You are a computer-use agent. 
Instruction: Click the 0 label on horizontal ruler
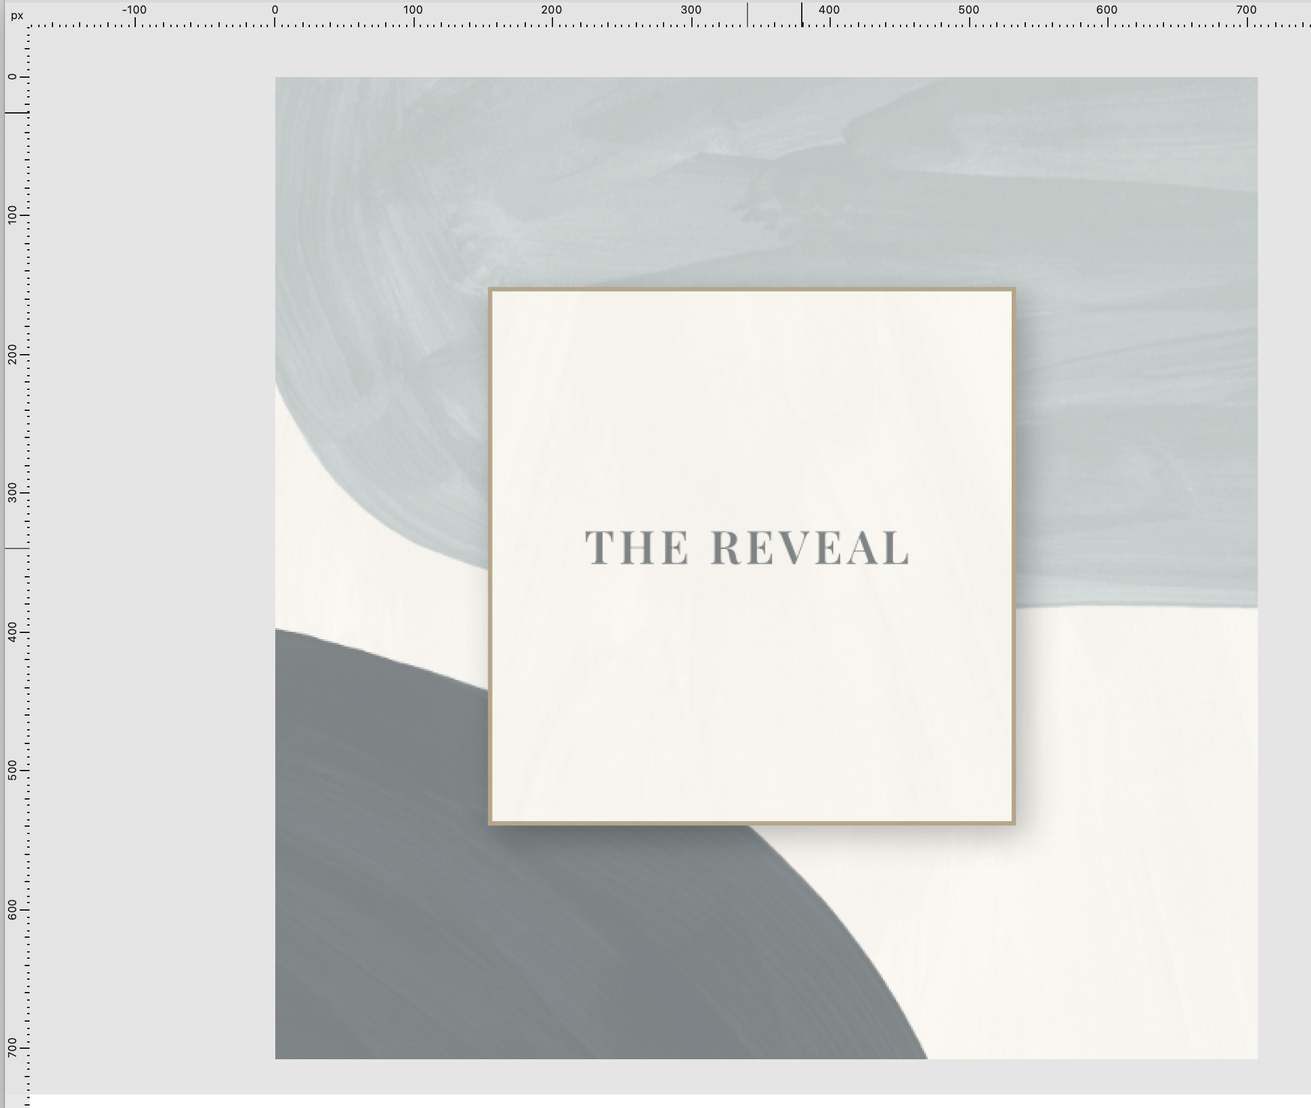275,10
